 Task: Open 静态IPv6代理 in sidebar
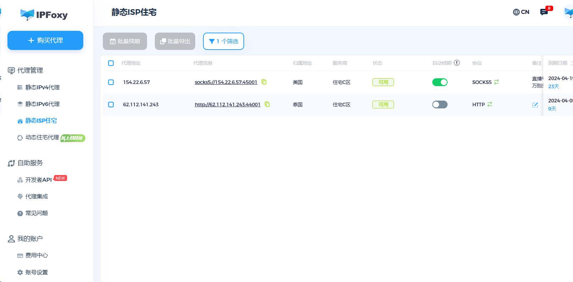(x=43, y=104)
